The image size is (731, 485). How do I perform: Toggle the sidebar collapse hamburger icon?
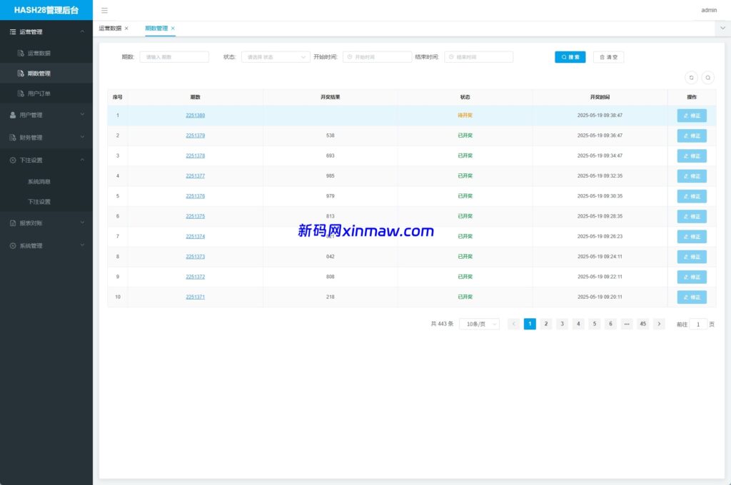(x=104, y=11)
